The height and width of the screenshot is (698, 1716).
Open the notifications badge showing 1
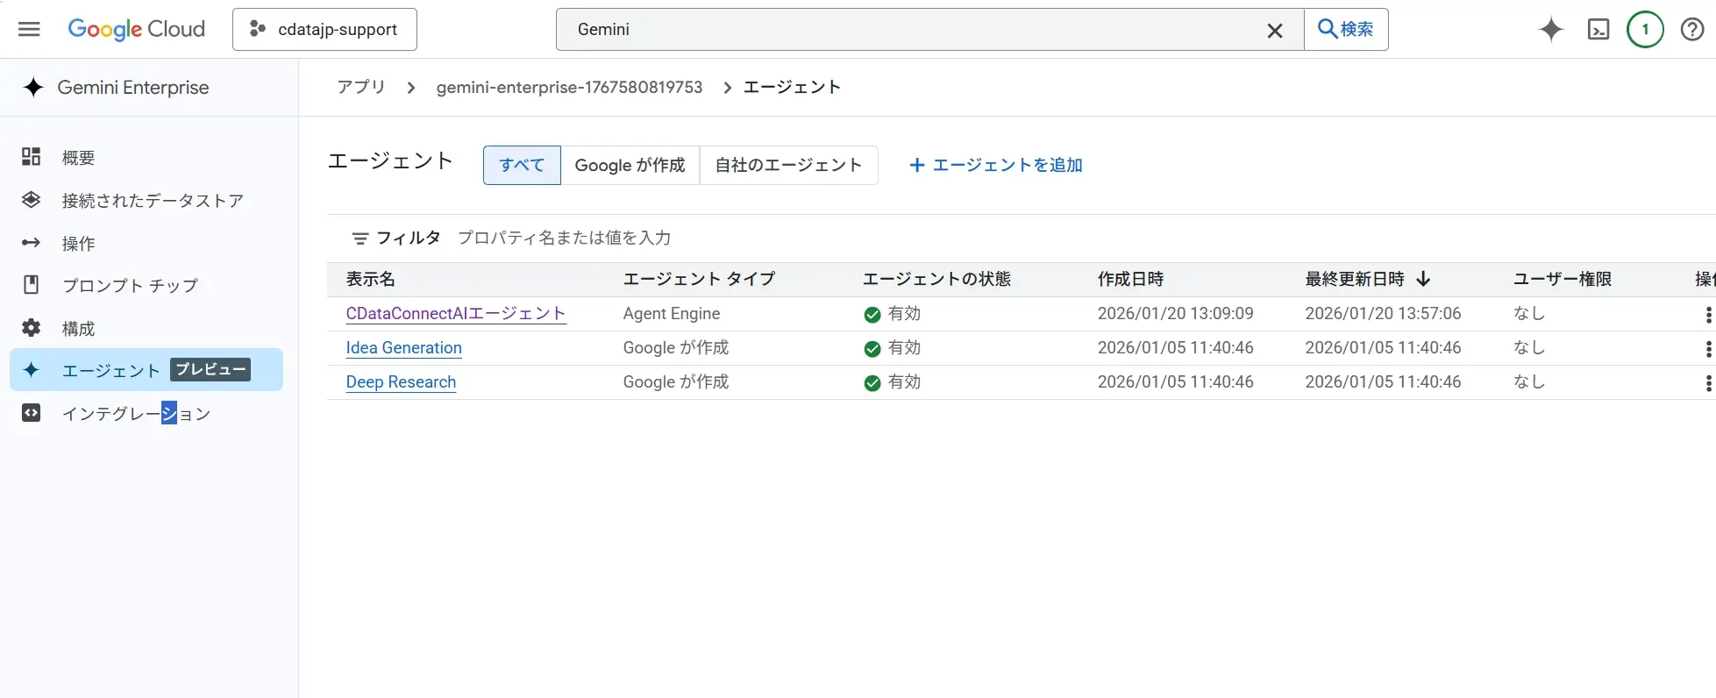pos(1644,30)
